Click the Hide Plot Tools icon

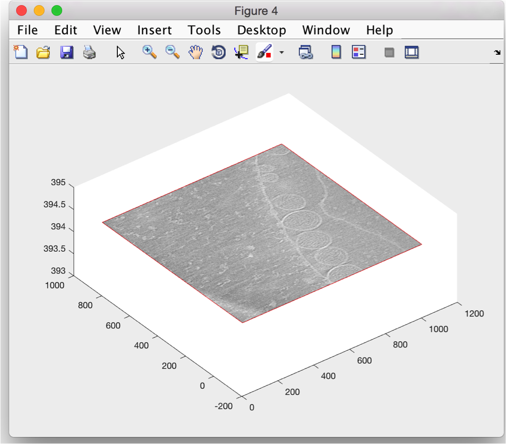point(389,52)
